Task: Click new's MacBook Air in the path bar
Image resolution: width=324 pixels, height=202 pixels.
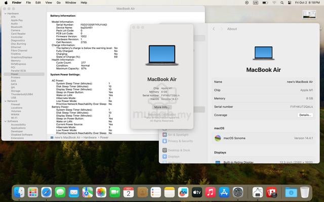Action: (67, 137)
